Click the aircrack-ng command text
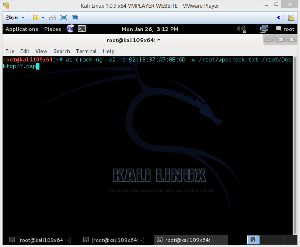The image size is (300, 247). tap(84, 60)
